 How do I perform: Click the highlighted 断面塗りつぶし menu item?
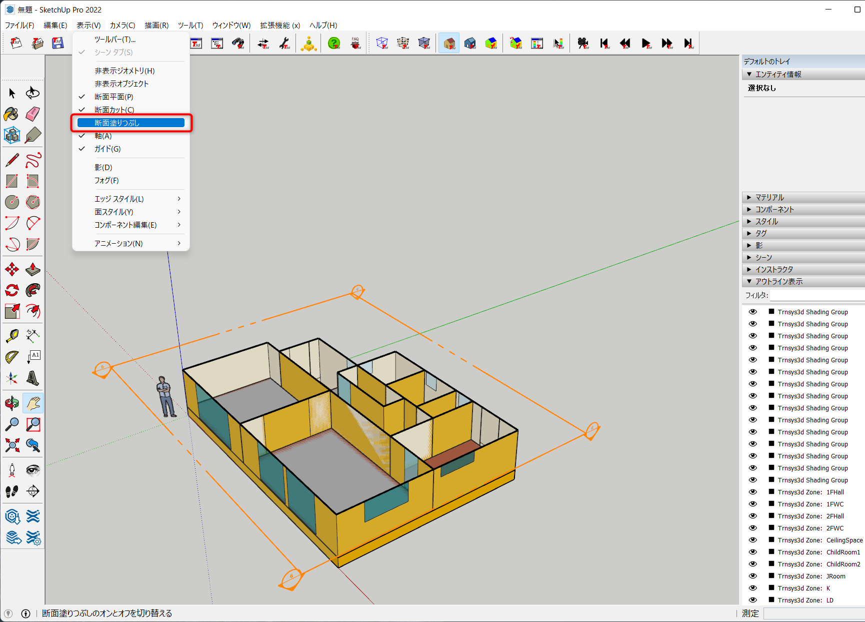[x=132, y=123]
